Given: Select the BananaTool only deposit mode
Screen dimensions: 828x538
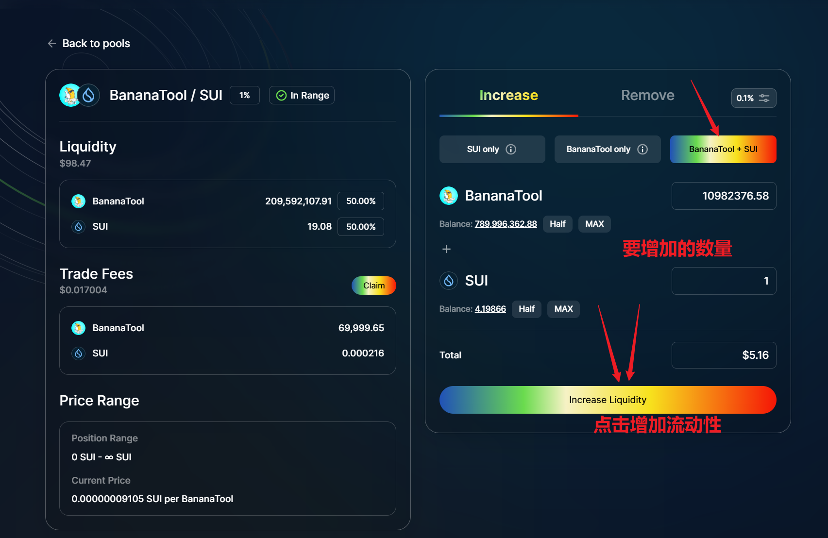Looking at the screenshot, I should (598, 150).
